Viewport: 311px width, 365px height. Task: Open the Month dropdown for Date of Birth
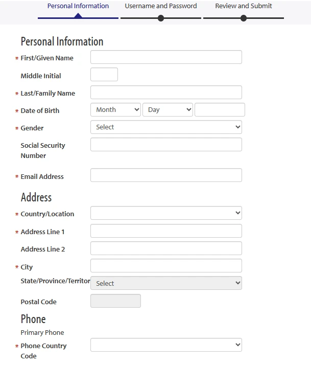coord(115,109)
